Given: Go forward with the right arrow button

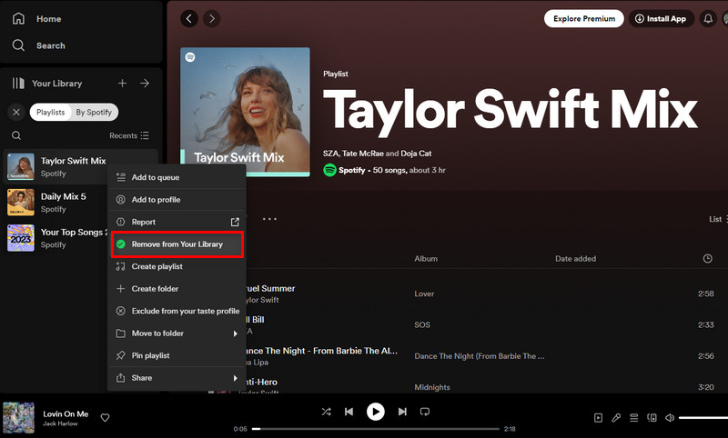Looking at the screenshot, I should tap(212, 18).
